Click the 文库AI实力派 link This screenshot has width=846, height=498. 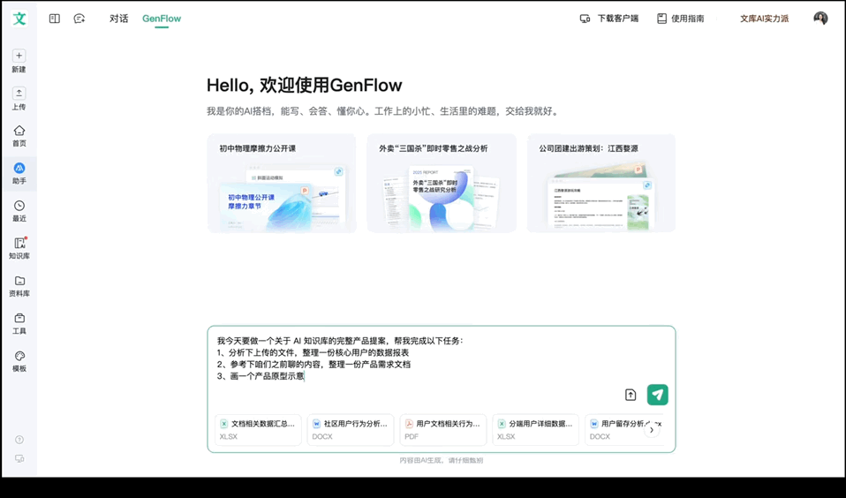click(x=764, y=19)
